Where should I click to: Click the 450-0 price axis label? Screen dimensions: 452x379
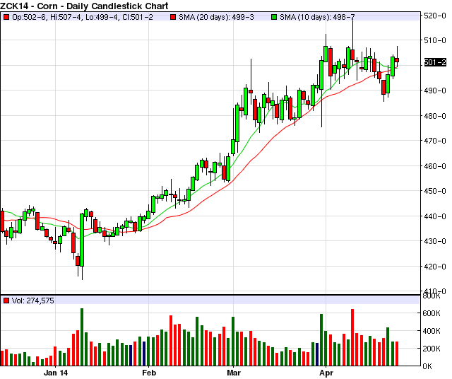coord(435,191)
